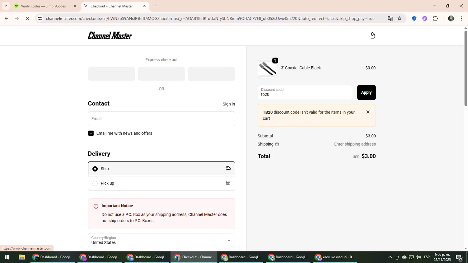Click the '3' Coaxial Cable Black' product name
This screenshot has height=263, width=468.
[x=301, y=68]
